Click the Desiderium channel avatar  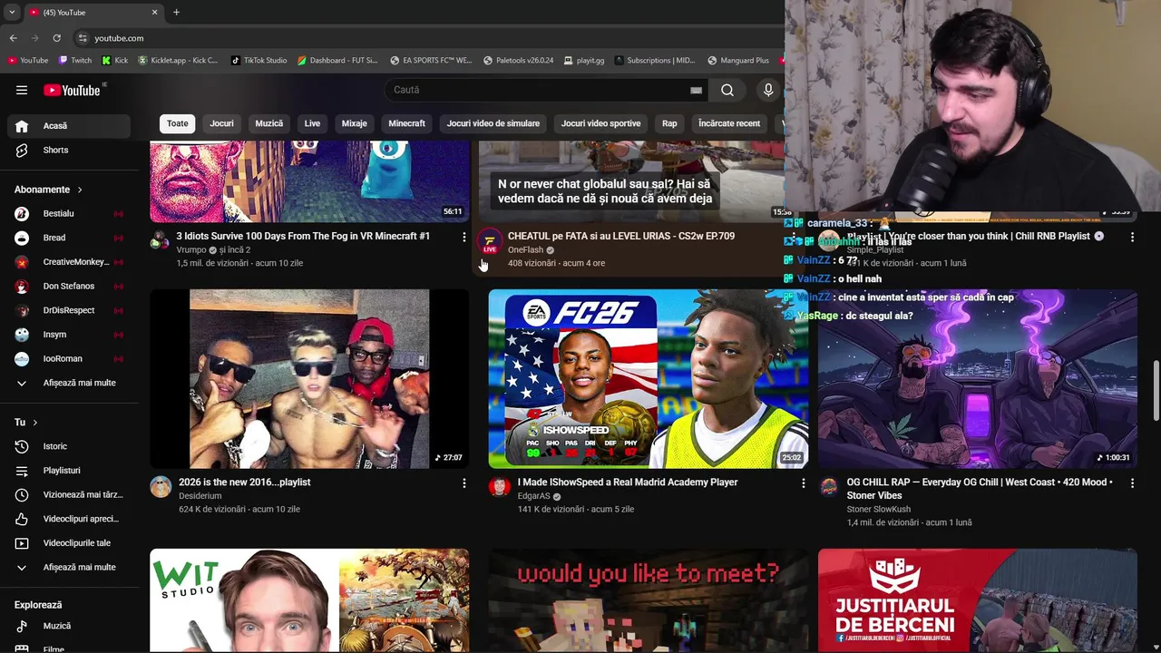161,487
